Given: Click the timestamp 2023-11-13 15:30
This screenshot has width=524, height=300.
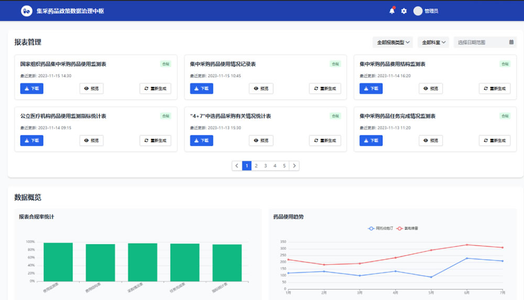Looking at the screenshot, I should tap(224, 128).
